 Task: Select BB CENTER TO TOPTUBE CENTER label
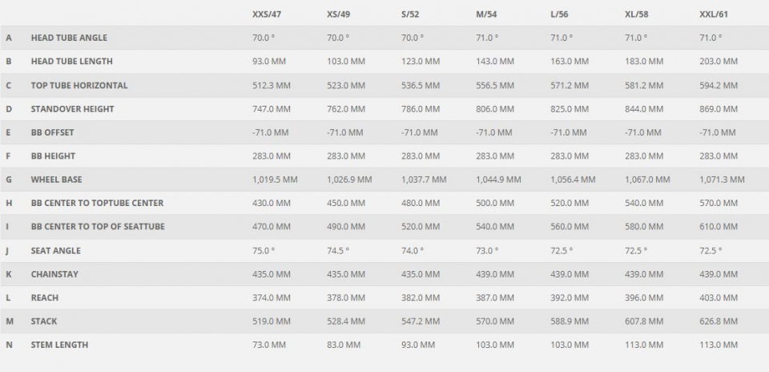point(97,203)
